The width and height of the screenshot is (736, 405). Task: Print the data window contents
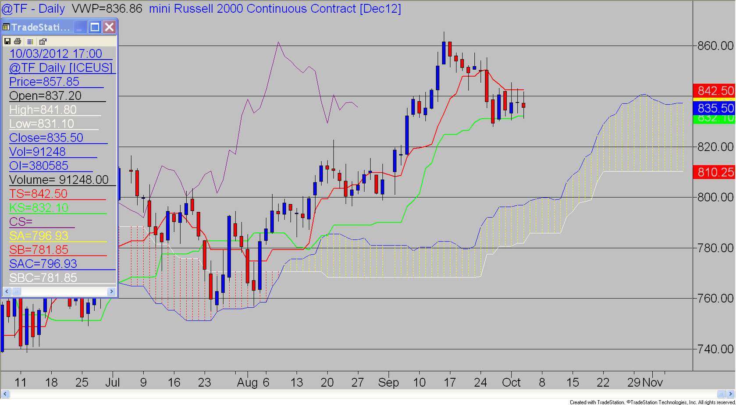(x=18, y=42)
